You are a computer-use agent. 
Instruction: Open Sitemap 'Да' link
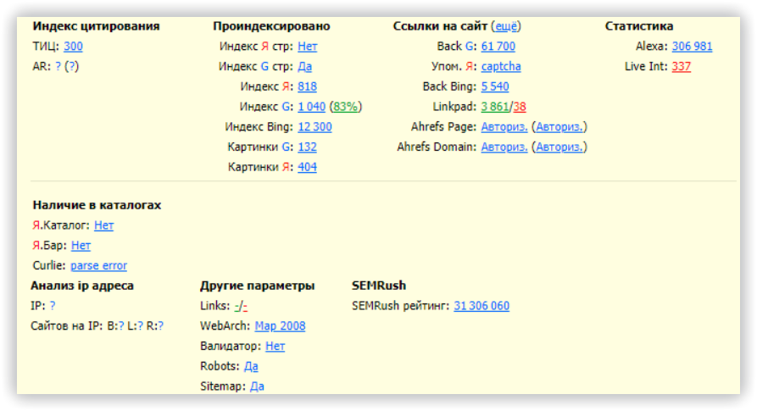[257, 386]
